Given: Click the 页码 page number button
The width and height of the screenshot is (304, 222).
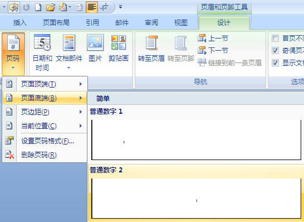Looking at the screenshot, I should pos(13,54).
